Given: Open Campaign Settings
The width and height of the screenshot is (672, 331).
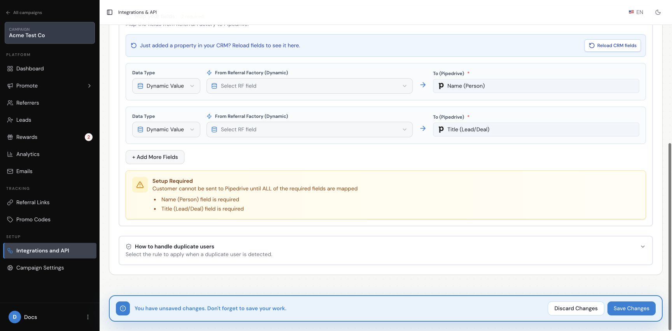Looking at the screenshot, I should (50, 268).
